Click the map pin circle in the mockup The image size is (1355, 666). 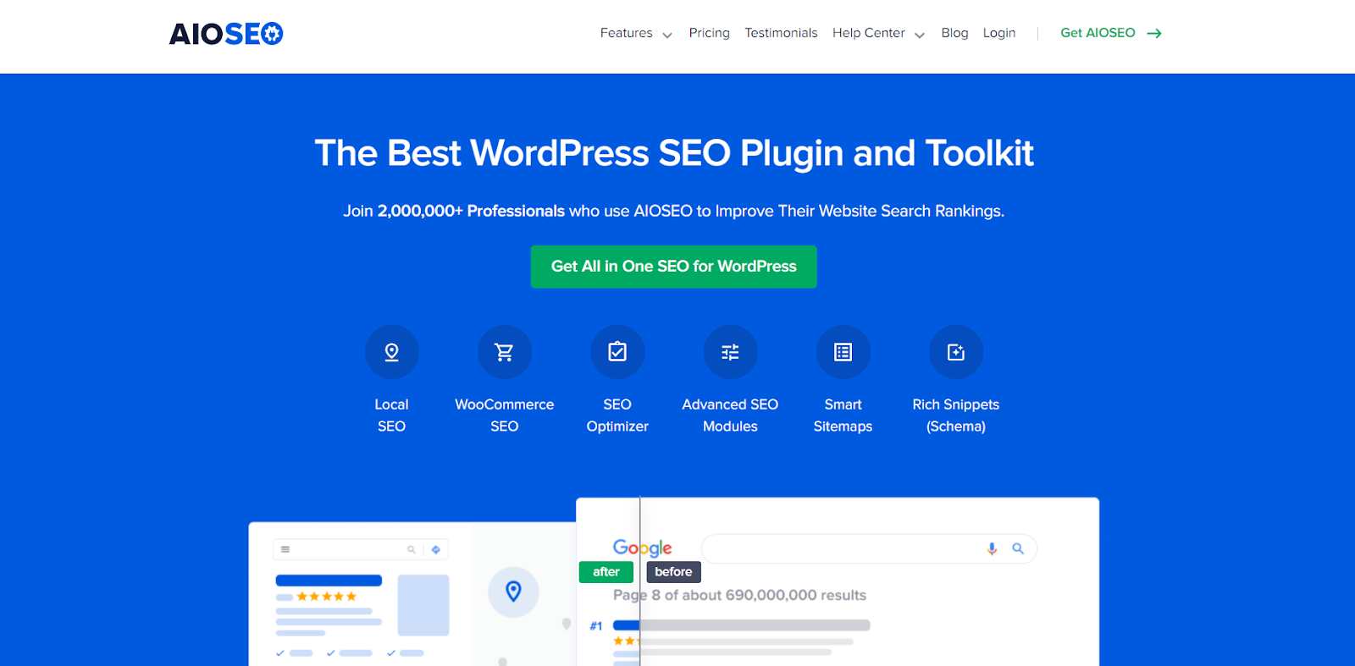point(513,592)
